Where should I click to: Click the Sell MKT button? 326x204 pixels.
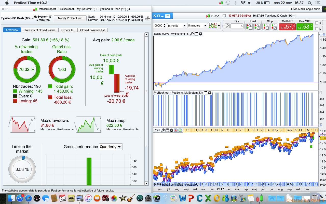[x=288, y=26]
